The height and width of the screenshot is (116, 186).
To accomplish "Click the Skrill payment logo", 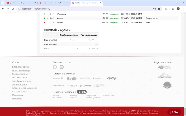I will 72,79.
